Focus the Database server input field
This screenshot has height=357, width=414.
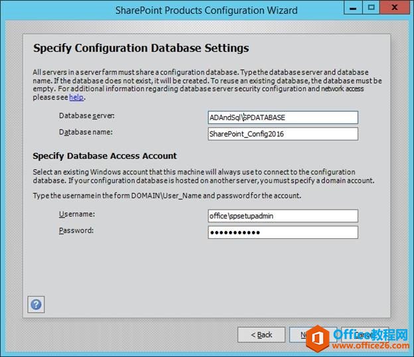point(283,117)
